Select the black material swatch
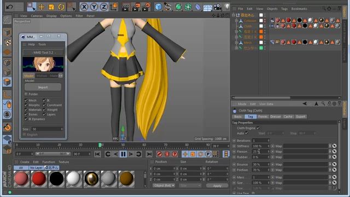 [56, 179]
